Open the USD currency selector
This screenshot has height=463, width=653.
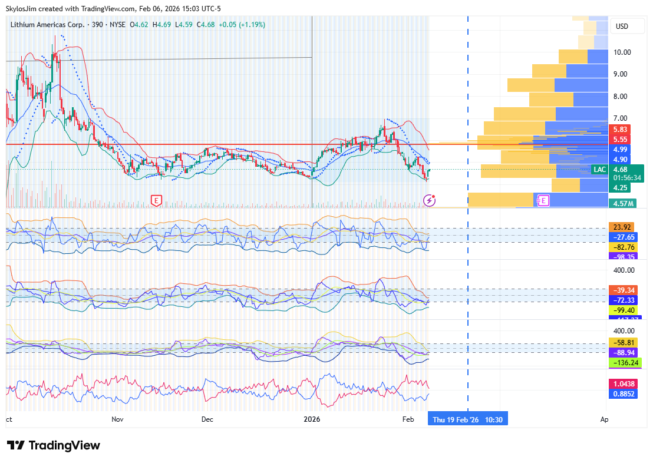(621, 27)
